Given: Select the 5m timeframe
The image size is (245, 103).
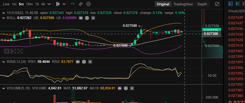Looking at the screenshot, I should (21, 4).
